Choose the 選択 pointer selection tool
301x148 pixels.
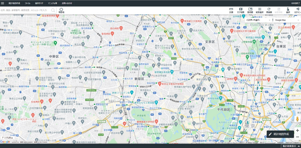tap(288, 10)
